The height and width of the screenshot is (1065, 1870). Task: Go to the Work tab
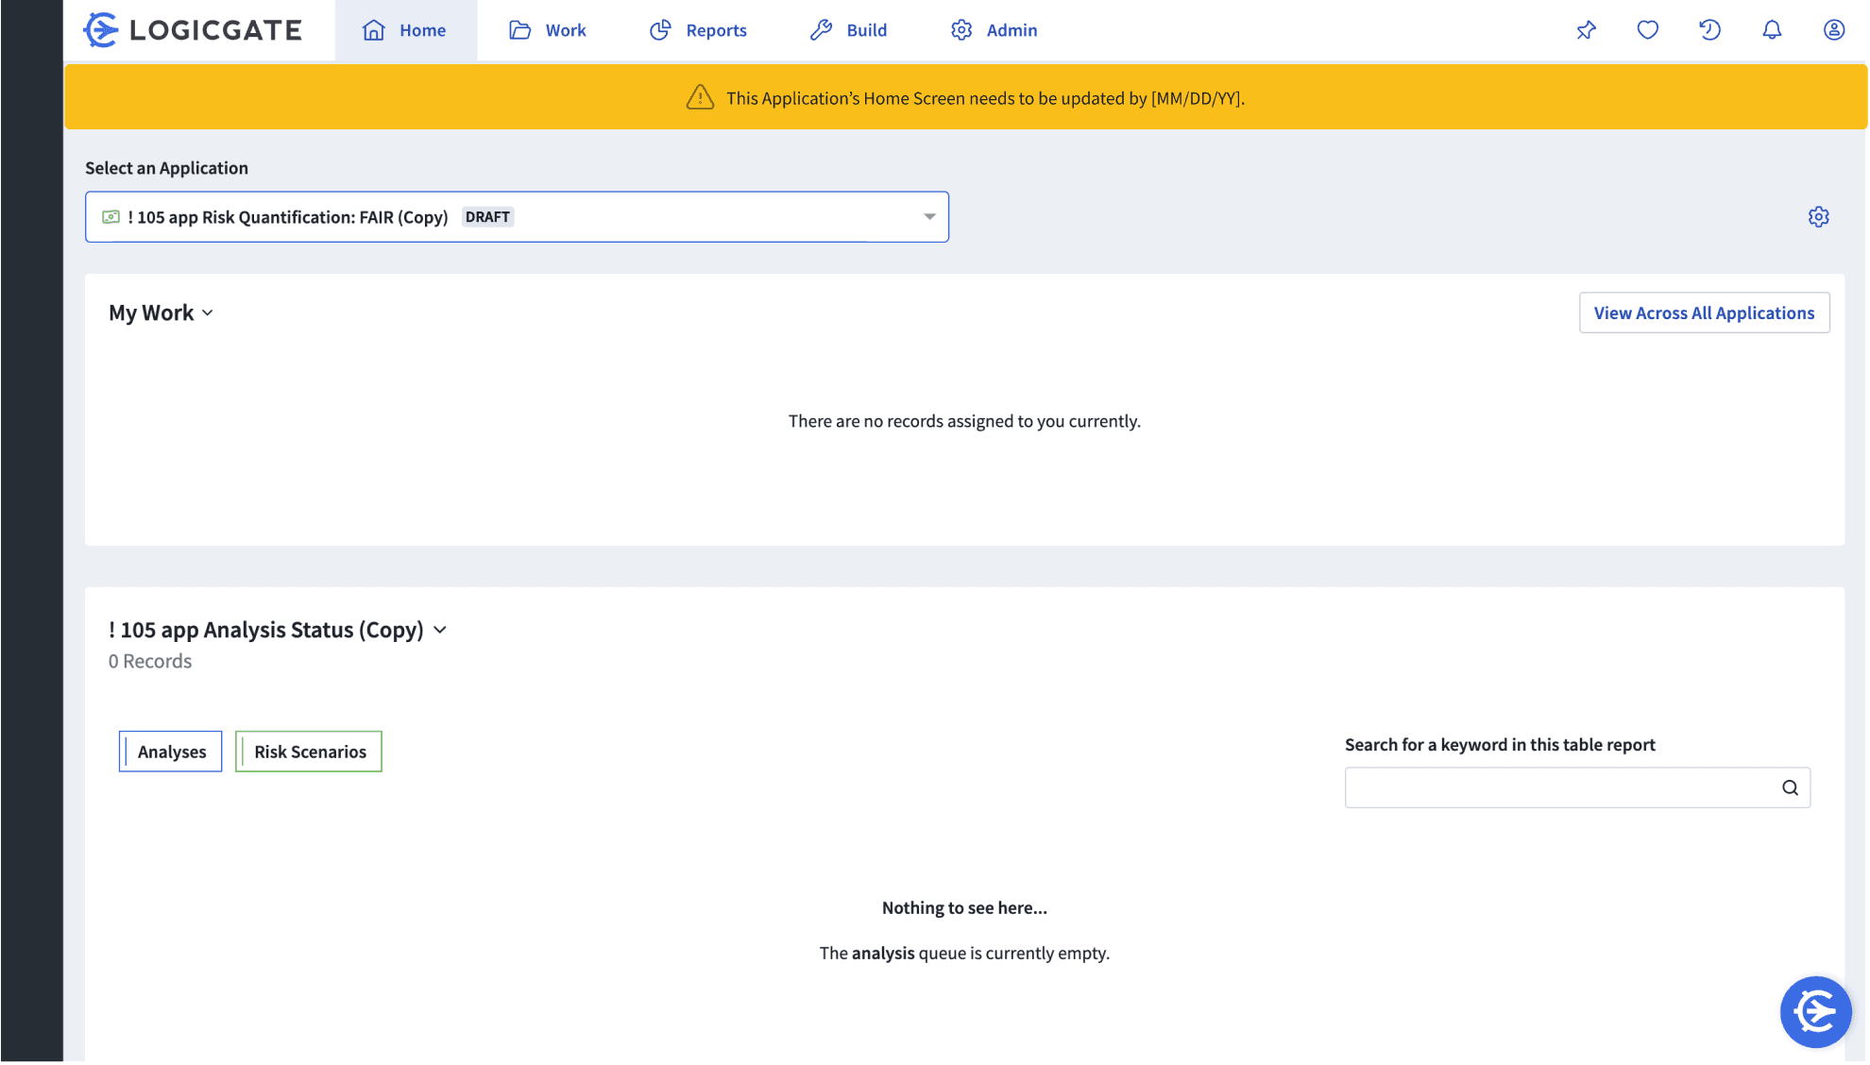(548, 30)
